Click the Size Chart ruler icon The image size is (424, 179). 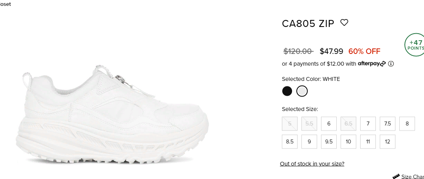tap(396, 177)
